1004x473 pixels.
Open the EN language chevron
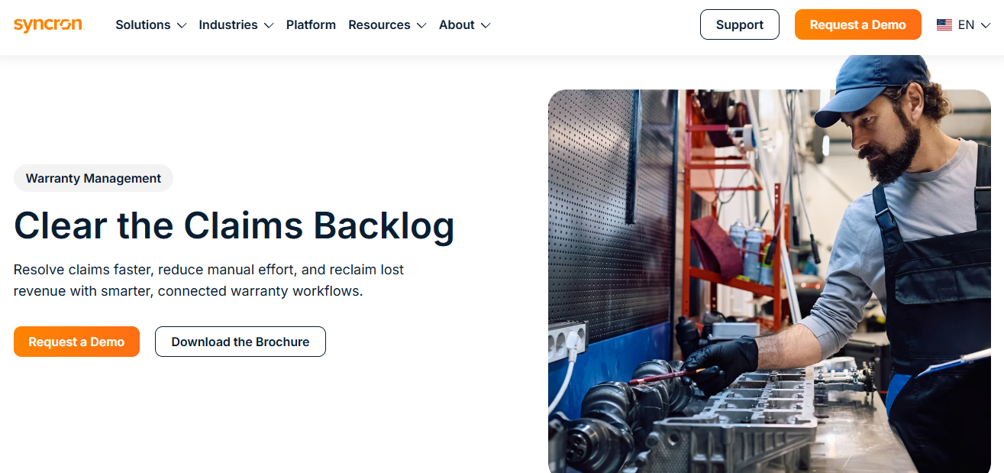(986, 25)
